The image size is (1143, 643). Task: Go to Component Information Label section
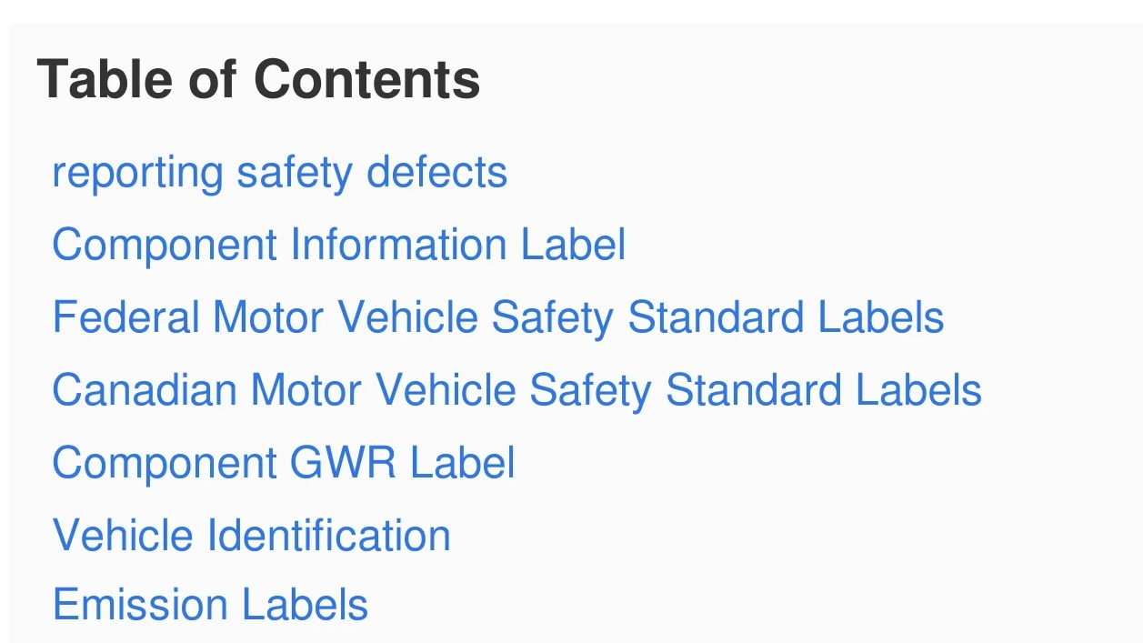339,245
